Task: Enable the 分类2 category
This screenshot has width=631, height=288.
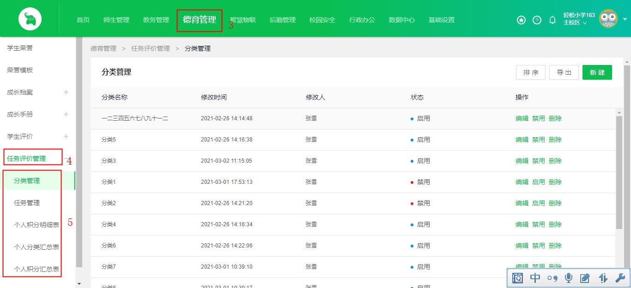Action: (538, 203)
